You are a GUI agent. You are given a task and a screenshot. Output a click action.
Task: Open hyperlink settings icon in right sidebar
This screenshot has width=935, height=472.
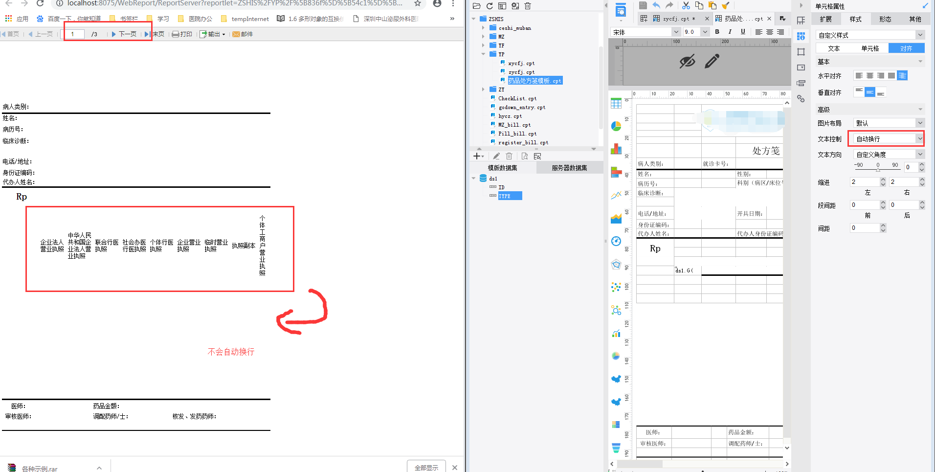coord(801,98)
